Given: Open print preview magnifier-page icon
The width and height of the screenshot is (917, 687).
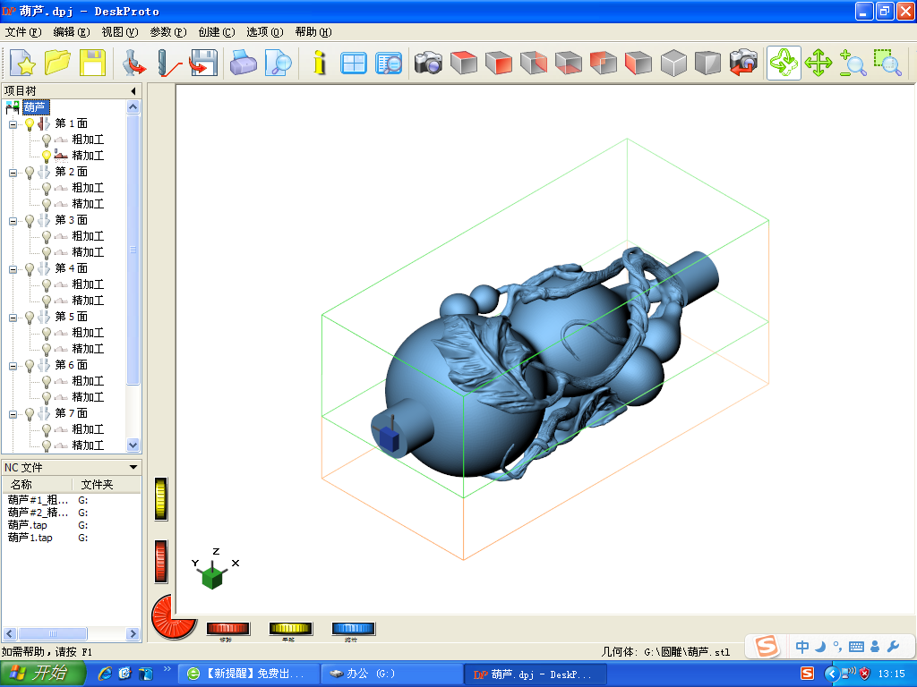Looking at the screenshot, I should pyautogui.click(x=278, y=63).
